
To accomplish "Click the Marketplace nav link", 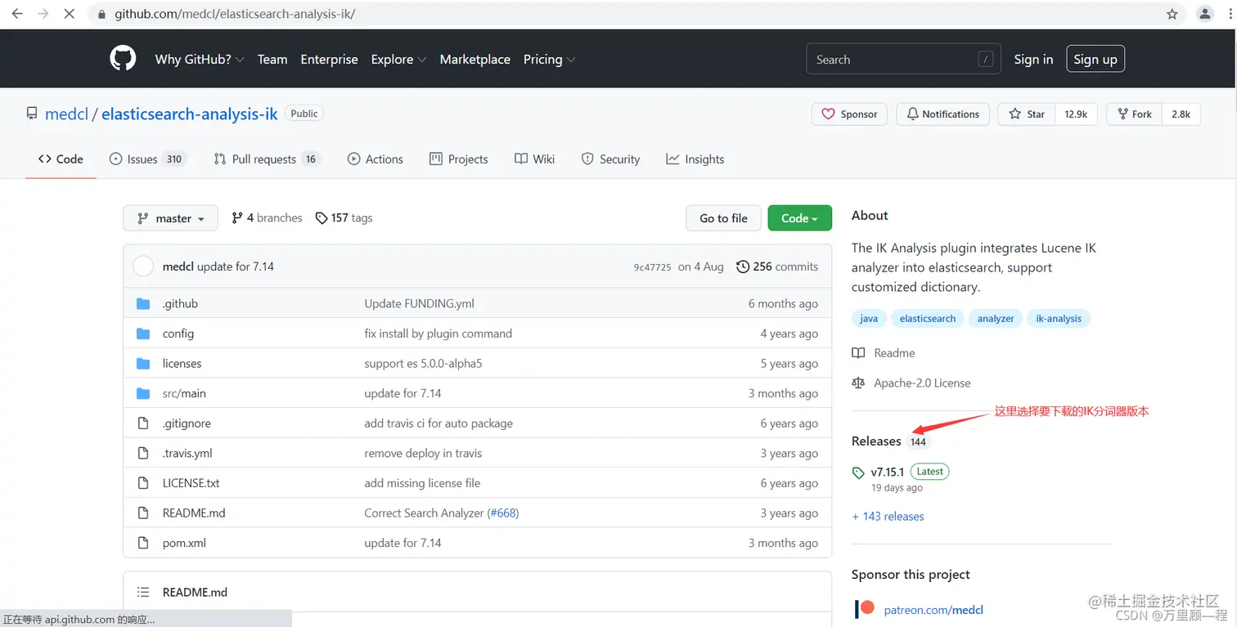I will pyautogui.click(x=475, y=59).
